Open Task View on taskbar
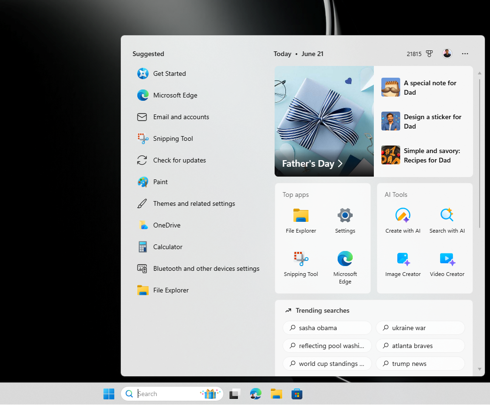 pyautogui.click(x=235, y=394)
